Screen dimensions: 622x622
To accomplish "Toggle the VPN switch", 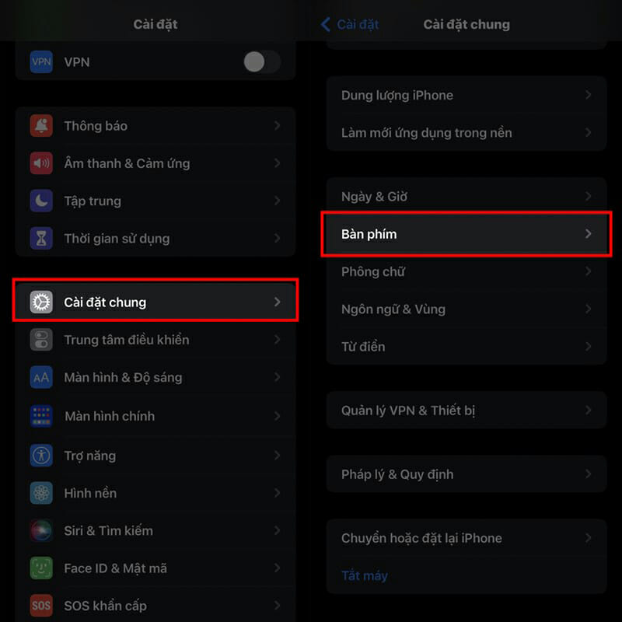I will (260, 62).
